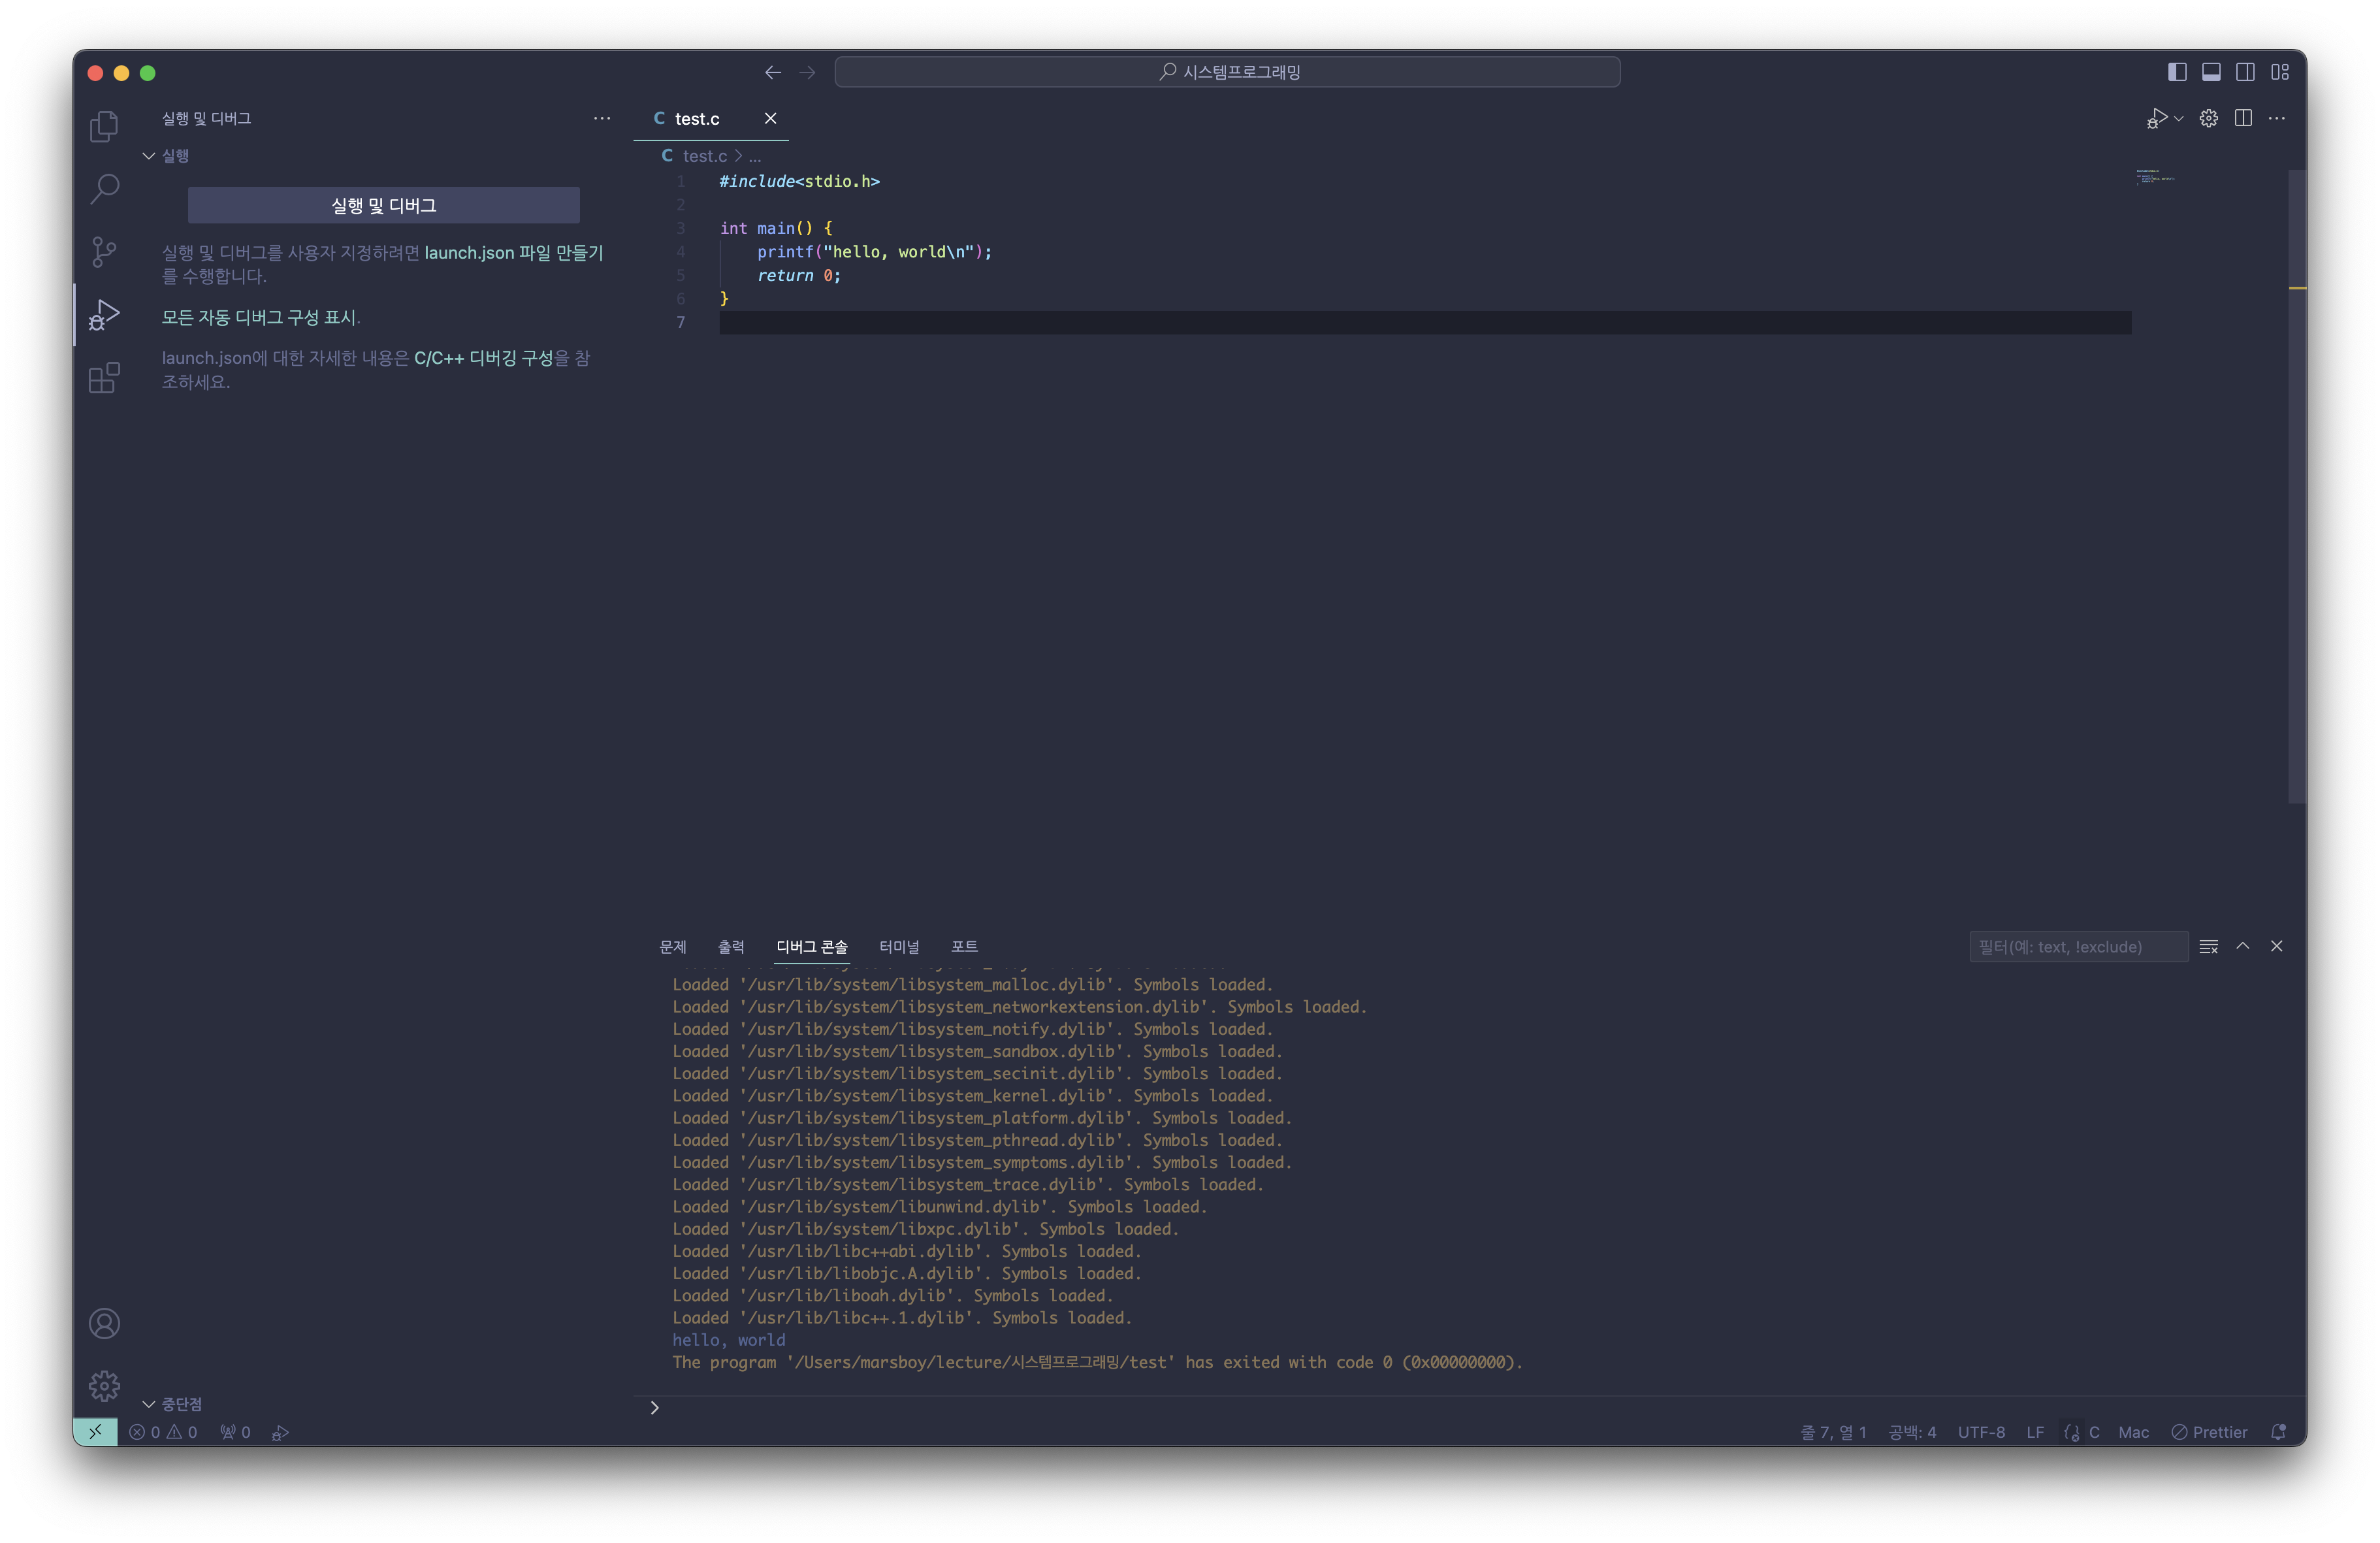The width and height of the screenshot is (2380, 1543).
Task: Click the Accounts icon in activity bar
Action: click(x=104, y=1323)
